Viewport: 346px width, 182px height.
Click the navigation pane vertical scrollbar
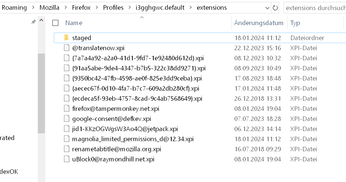coord(41,94)
